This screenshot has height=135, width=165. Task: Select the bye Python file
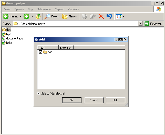point(6,34)
